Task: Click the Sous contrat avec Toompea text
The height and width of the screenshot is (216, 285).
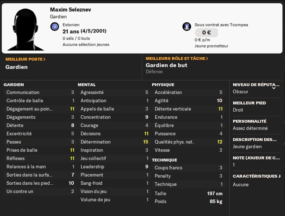Action: [221, 25]
